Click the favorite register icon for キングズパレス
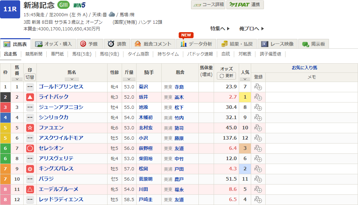The height and width of the screenshot is (205, 358). (258, 169)
